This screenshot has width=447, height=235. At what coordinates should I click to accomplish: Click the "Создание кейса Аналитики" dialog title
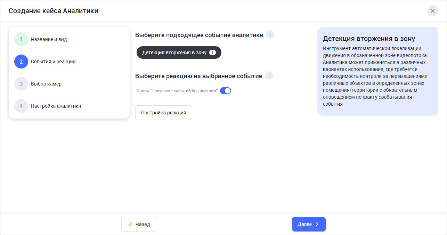click(53, 11)
